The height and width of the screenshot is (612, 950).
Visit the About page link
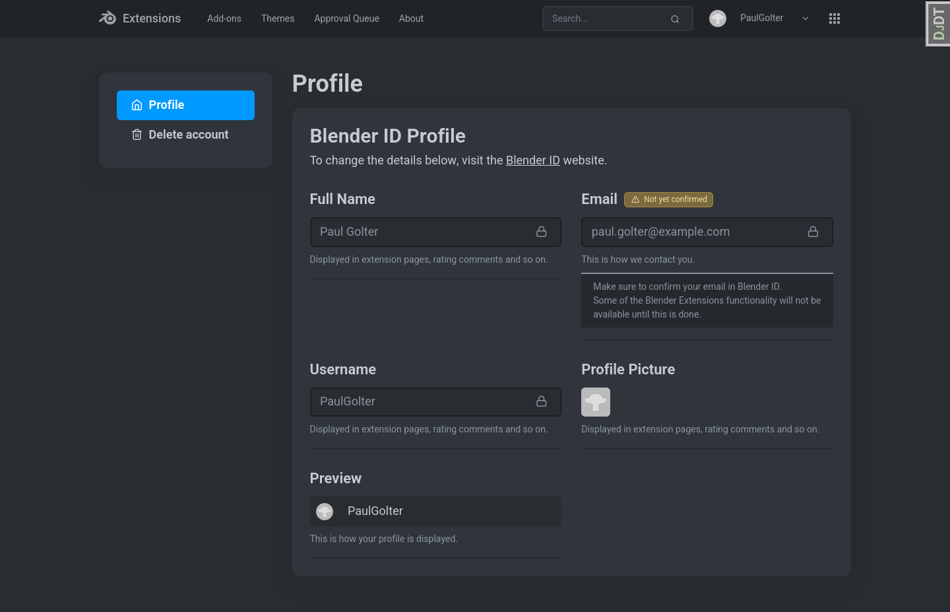point(411,18)
